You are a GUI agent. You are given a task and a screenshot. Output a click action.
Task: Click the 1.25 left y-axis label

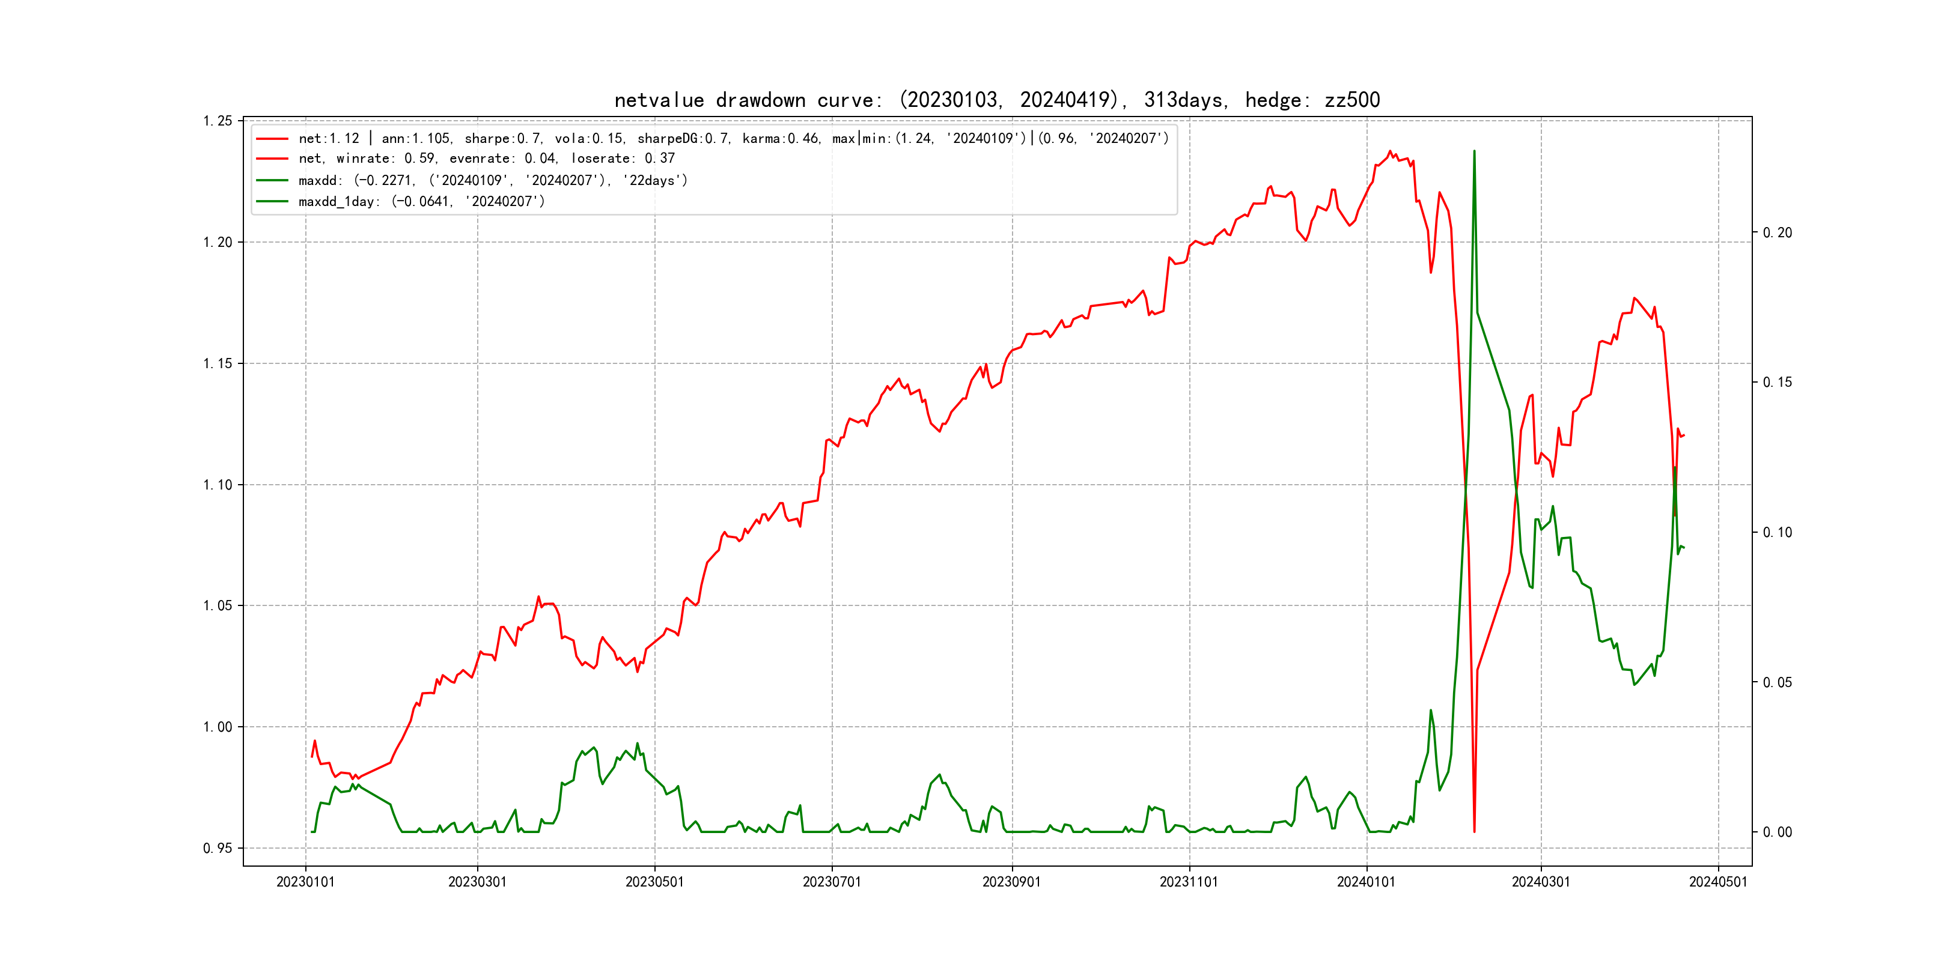click(x=218, y=121)
